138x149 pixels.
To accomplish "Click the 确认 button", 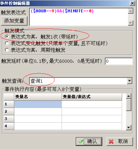I will (89, 141).
